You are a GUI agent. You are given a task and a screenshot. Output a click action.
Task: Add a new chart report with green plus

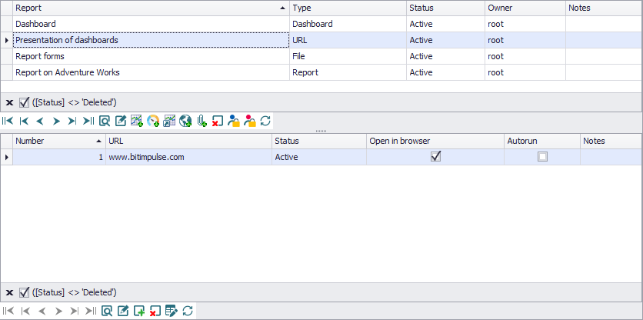pos(137,121)
